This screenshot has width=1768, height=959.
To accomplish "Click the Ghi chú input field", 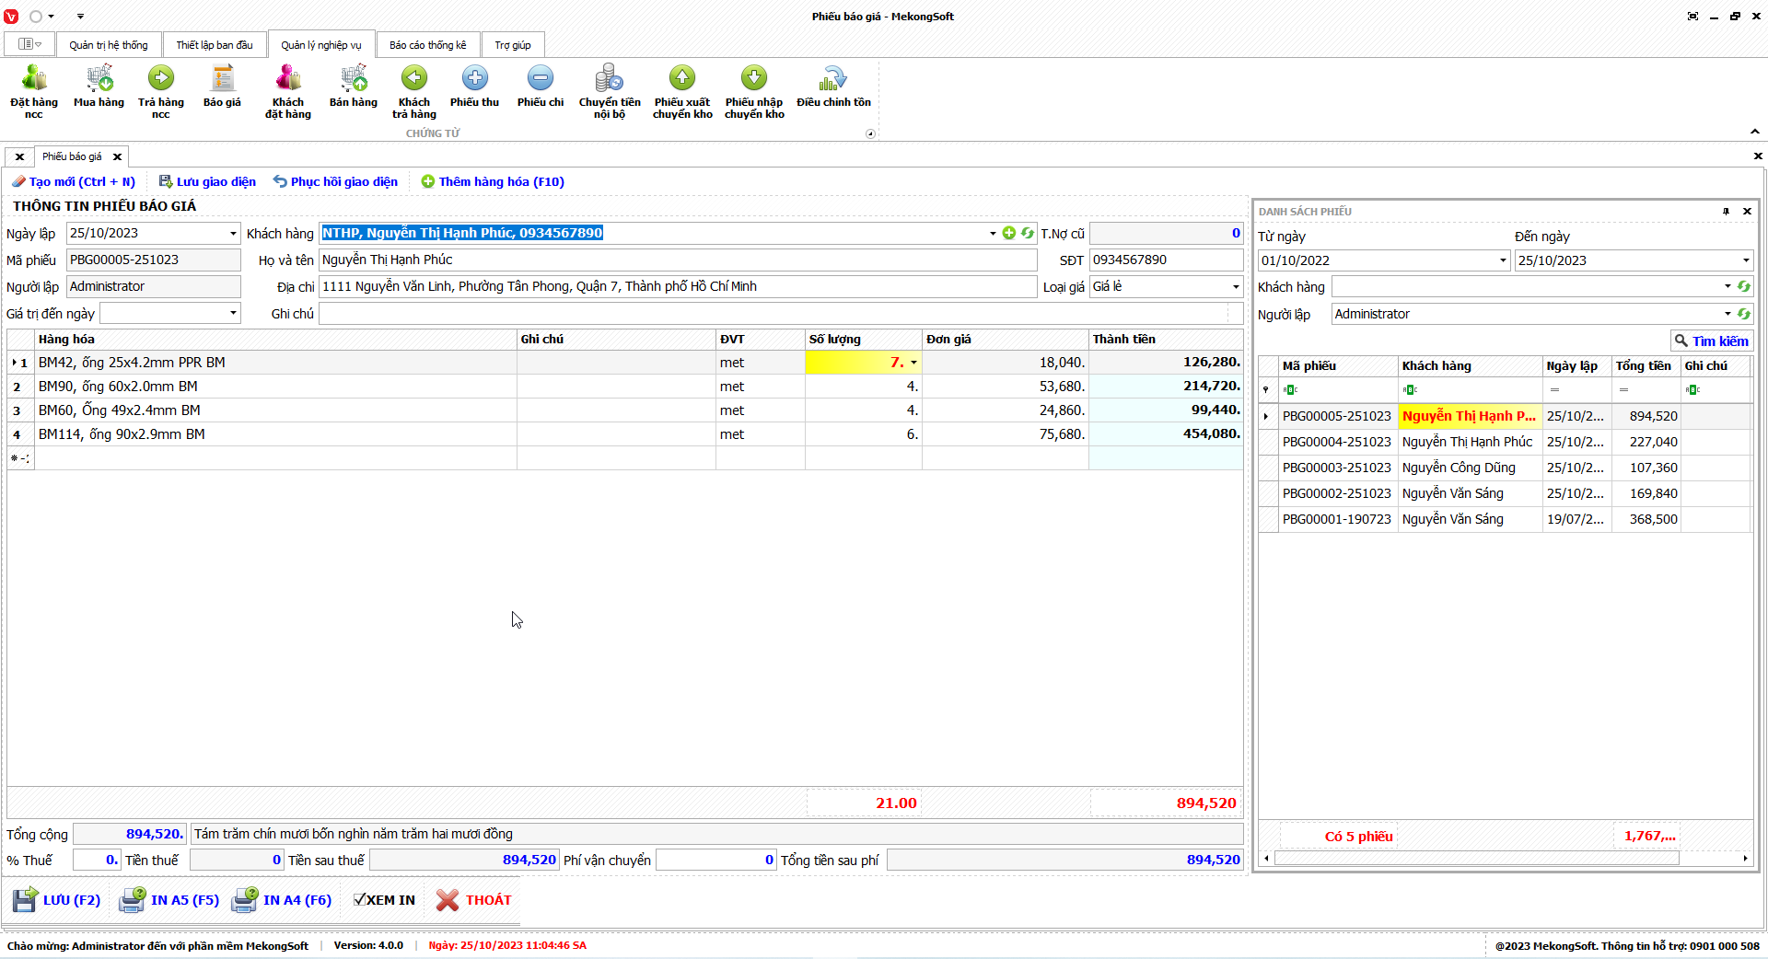I will (x=773, y=314).
